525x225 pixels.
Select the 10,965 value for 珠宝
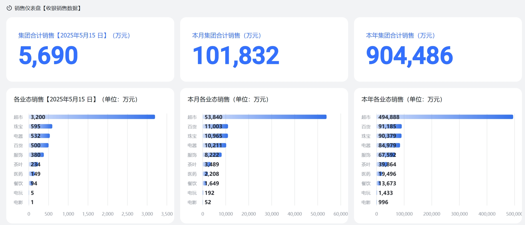pyautogui.click(x=213, y=136)
